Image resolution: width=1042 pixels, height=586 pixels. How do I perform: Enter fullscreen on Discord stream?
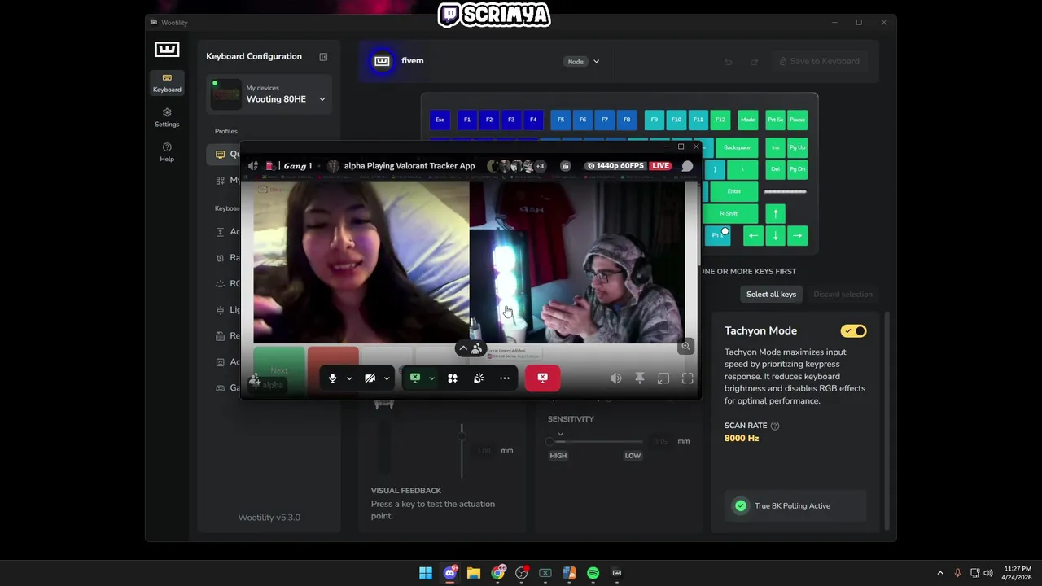pyautogui.click(x=688, y=378)
